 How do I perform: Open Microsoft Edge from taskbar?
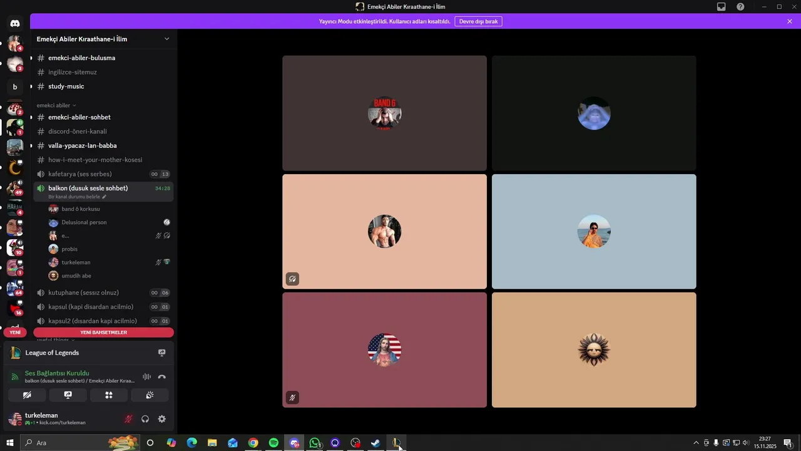(191, 443)
